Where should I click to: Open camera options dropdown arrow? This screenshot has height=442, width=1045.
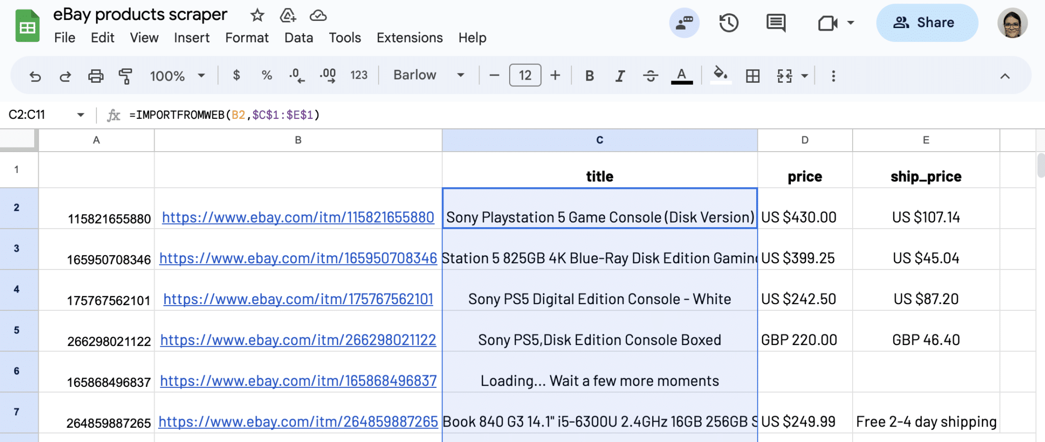[x=851, y=23]
